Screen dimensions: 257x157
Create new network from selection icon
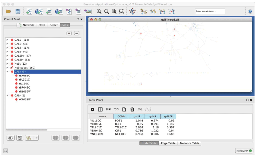pyautogui.click(x=144, y=12)
